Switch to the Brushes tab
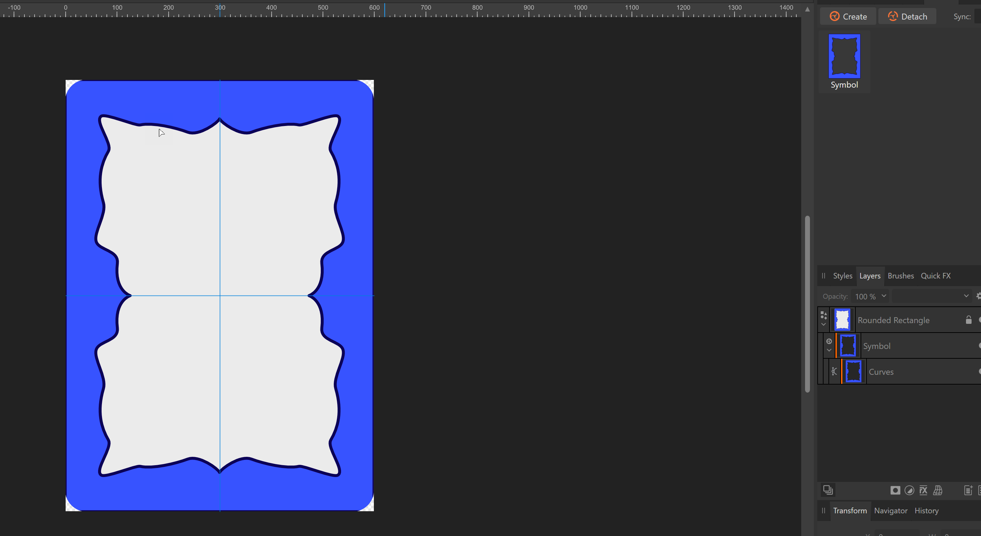 tap(901, 276)
